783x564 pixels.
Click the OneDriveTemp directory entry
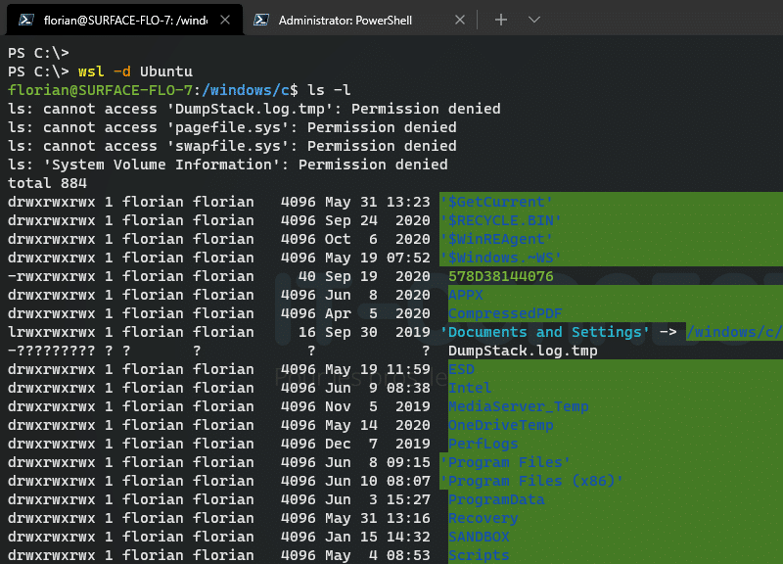click(500, 425)
